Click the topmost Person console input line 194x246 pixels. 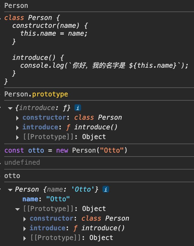(x=16, y=5)
